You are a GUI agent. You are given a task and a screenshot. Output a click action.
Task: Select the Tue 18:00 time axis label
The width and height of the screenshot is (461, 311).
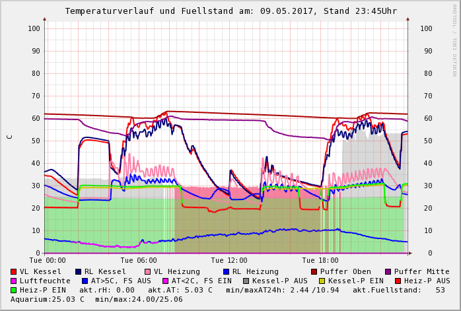320,260
